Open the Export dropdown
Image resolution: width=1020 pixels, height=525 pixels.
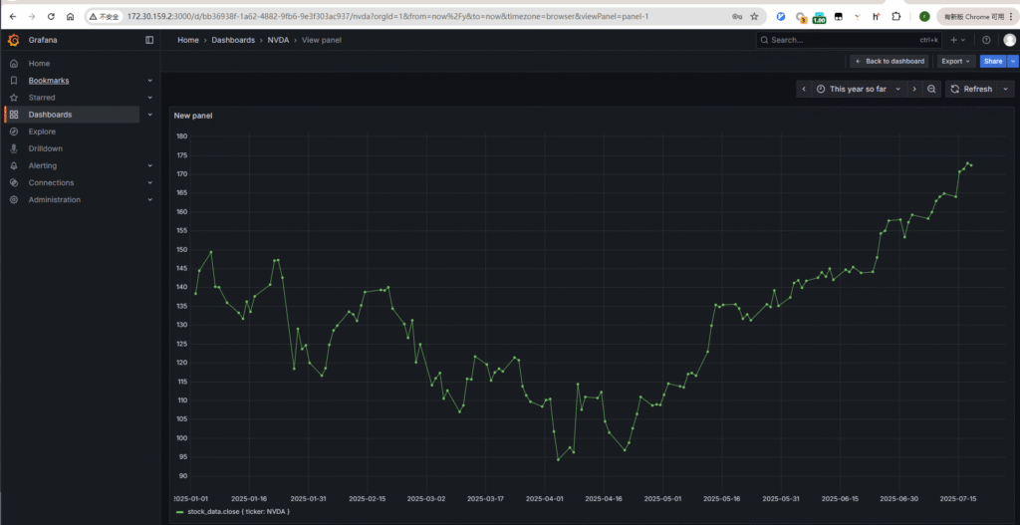click(956, 61)
